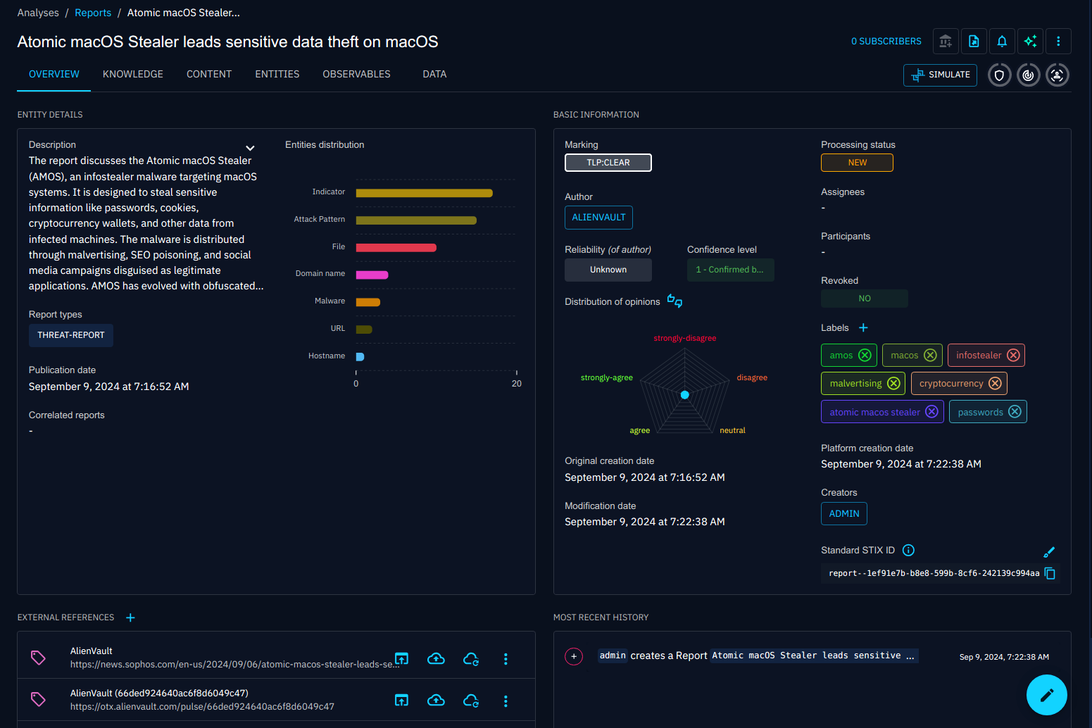Image resolution: width=1092 pixels, height=728 pixels.
Task: Click the shield coverage indicator icon
Action: click(x=999, y=75)
